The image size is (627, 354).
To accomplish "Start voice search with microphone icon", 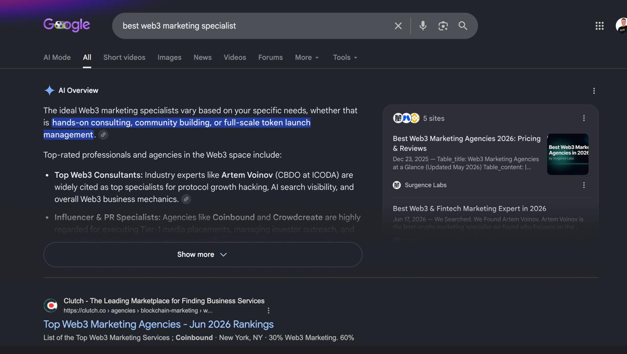I will click(423, 26).
